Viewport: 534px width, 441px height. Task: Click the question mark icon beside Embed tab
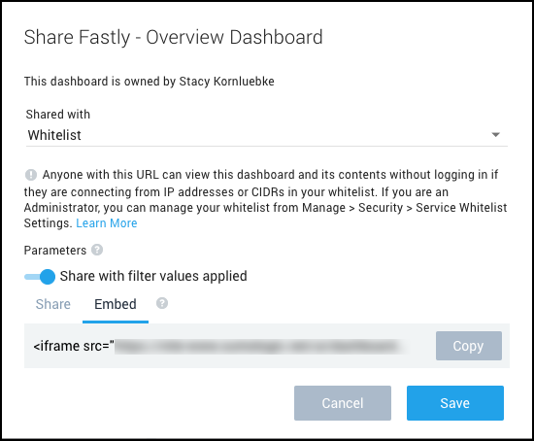pos(162,303)
